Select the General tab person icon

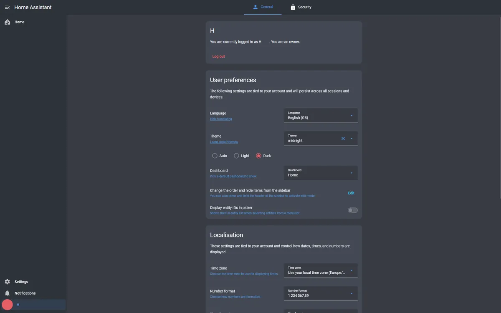pos(256,7)
